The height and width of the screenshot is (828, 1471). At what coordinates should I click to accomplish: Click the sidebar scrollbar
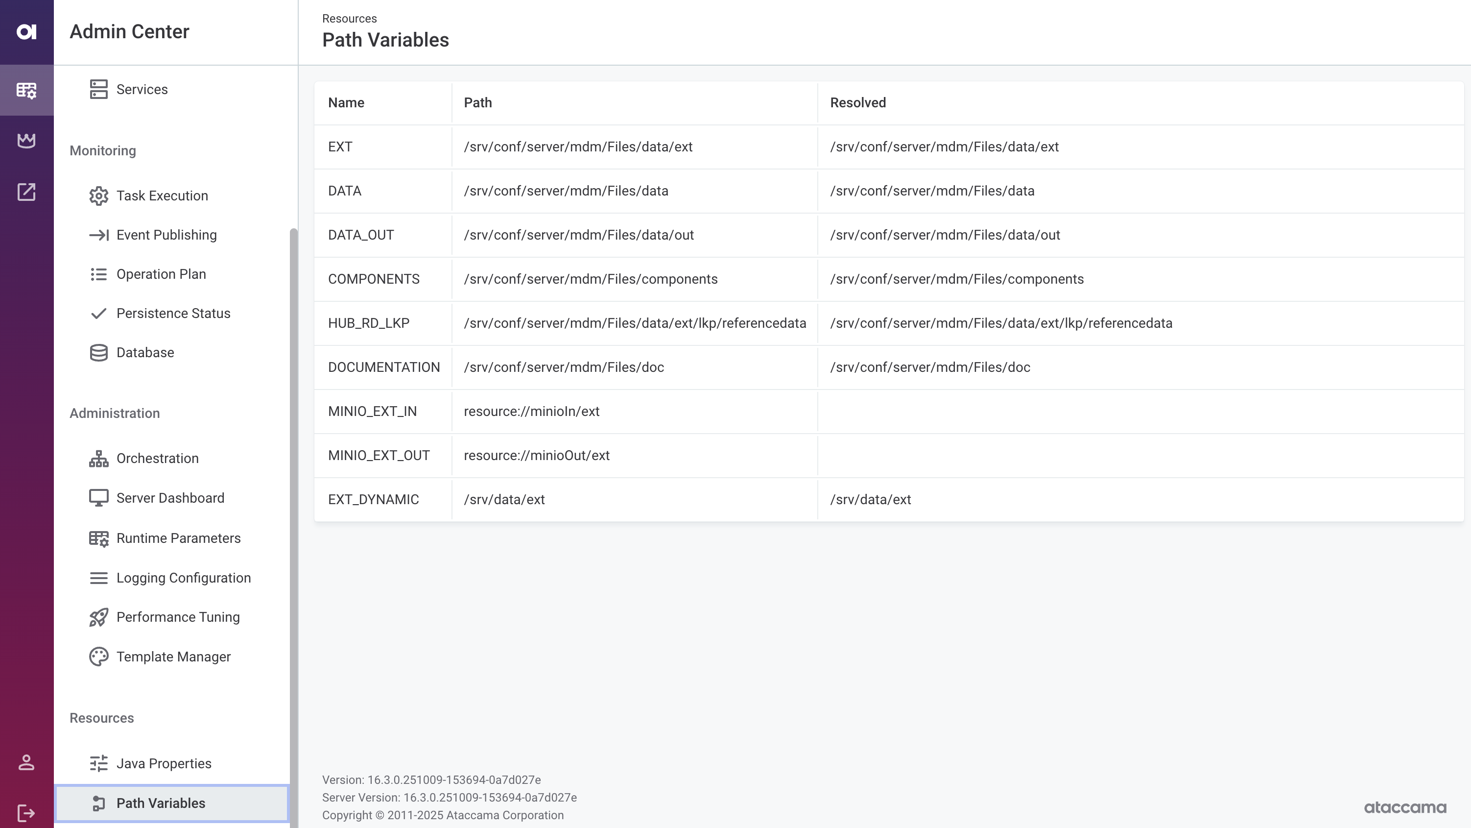(293, 514)
